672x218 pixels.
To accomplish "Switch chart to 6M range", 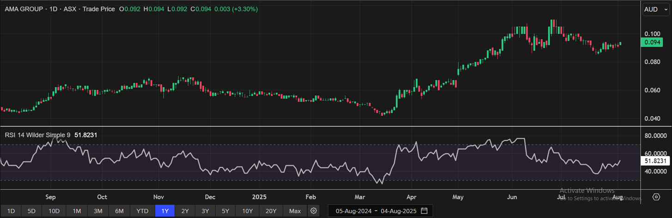I will [119, 211].
